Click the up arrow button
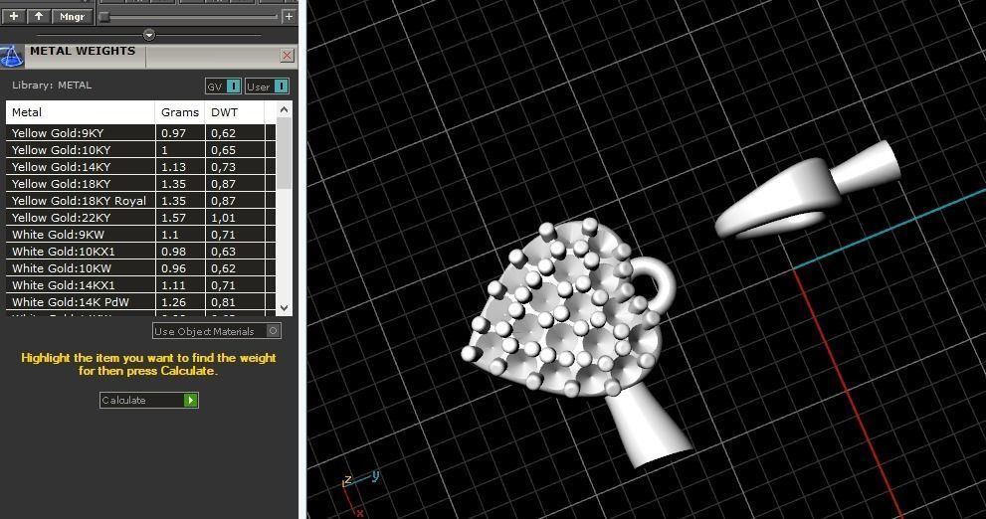986x519 pixels. 39,16
